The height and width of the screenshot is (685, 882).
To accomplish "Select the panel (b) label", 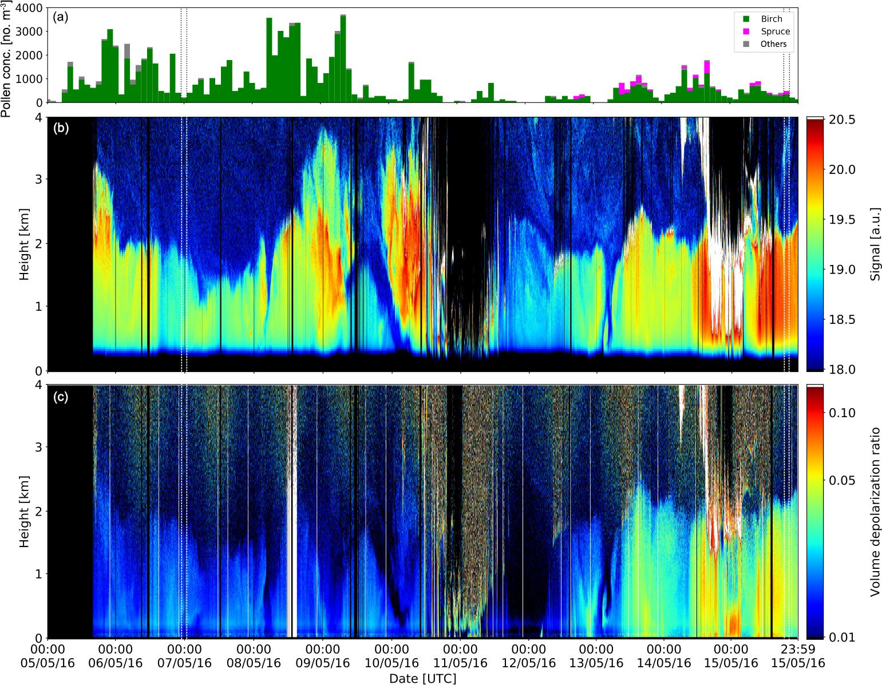I will tap(61, 128).
